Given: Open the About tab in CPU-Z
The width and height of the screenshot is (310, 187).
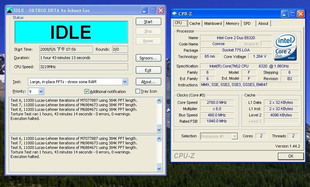Looking at the screenshot, I should pos(263,23).
